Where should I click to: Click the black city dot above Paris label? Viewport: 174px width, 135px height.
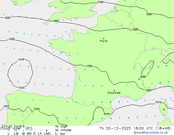click(104, 39)
